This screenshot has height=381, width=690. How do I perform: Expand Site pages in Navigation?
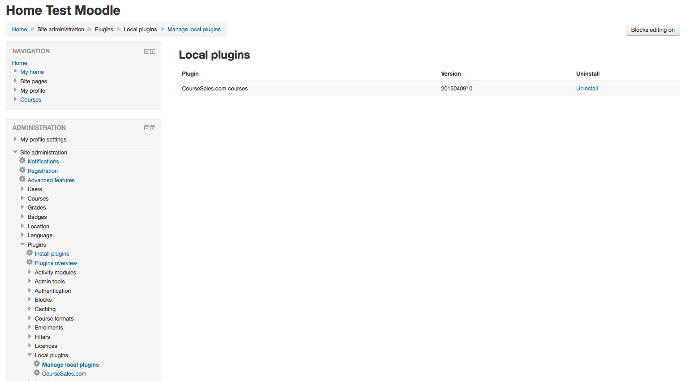(15, 81)
